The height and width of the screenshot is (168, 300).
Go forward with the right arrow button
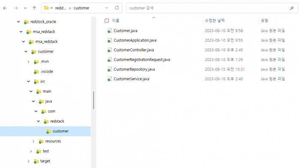coord(16,8)
